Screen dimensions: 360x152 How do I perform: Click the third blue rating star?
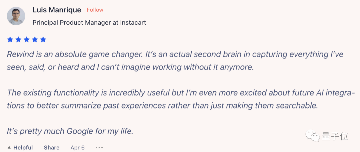[x=27, y=40]
